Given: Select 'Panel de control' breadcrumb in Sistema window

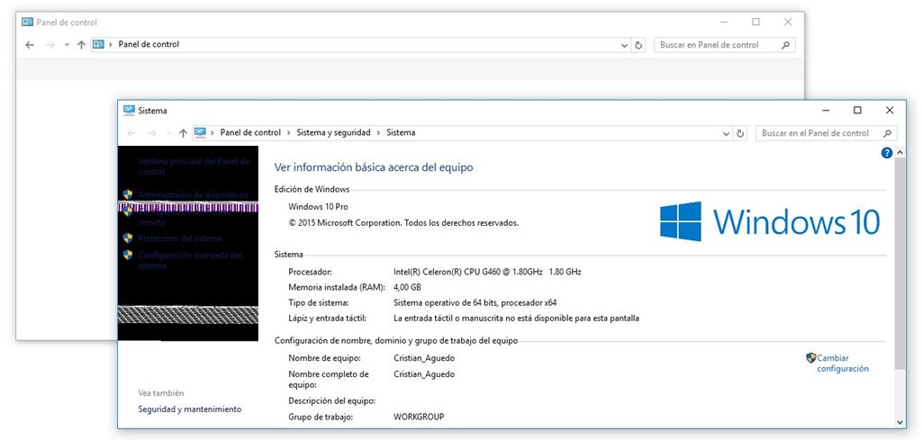Looking at the screenshot, I should (250, 133).
